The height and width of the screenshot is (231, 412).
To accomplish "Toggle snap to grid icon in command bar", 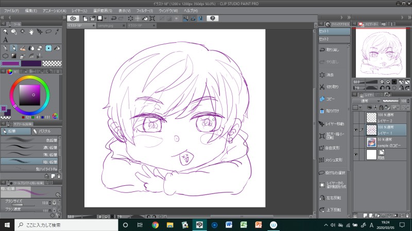I will click(200, 19).
